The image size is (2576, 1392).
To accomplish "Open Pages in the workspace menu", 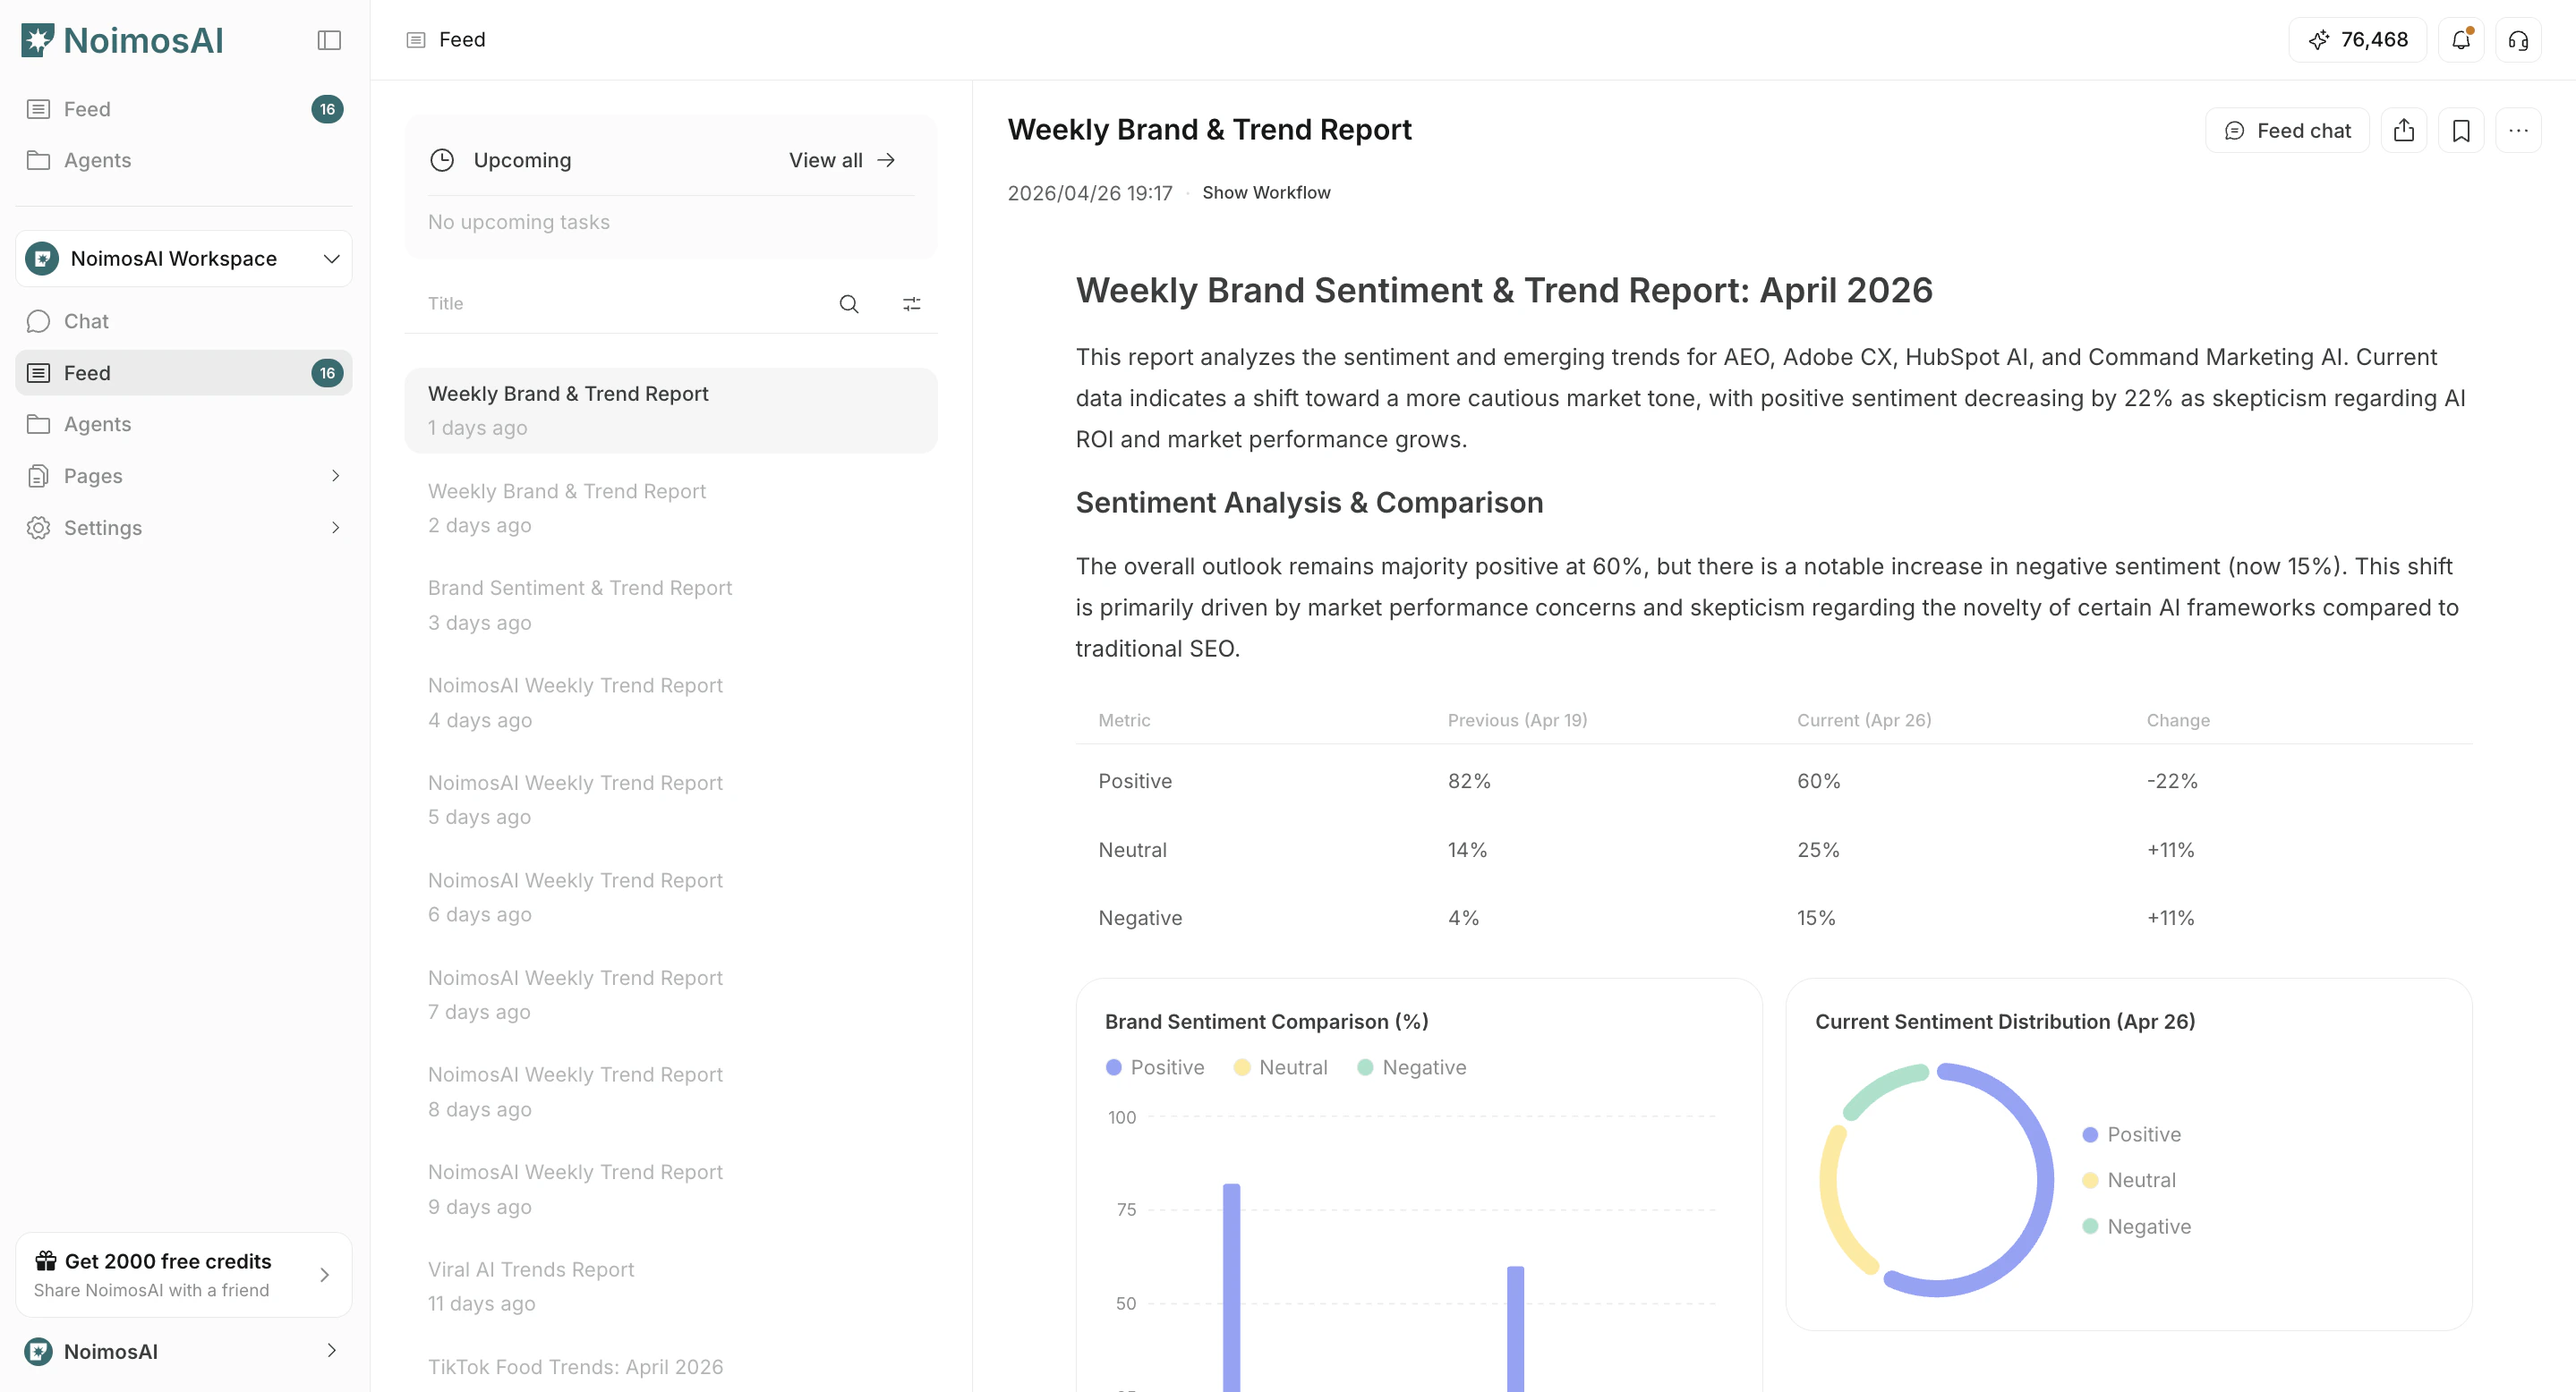I will pos(184,476).
